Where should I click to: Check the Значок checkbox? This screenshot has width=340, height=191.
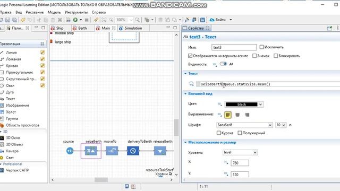pyautogui.click(x=254, y=56)
